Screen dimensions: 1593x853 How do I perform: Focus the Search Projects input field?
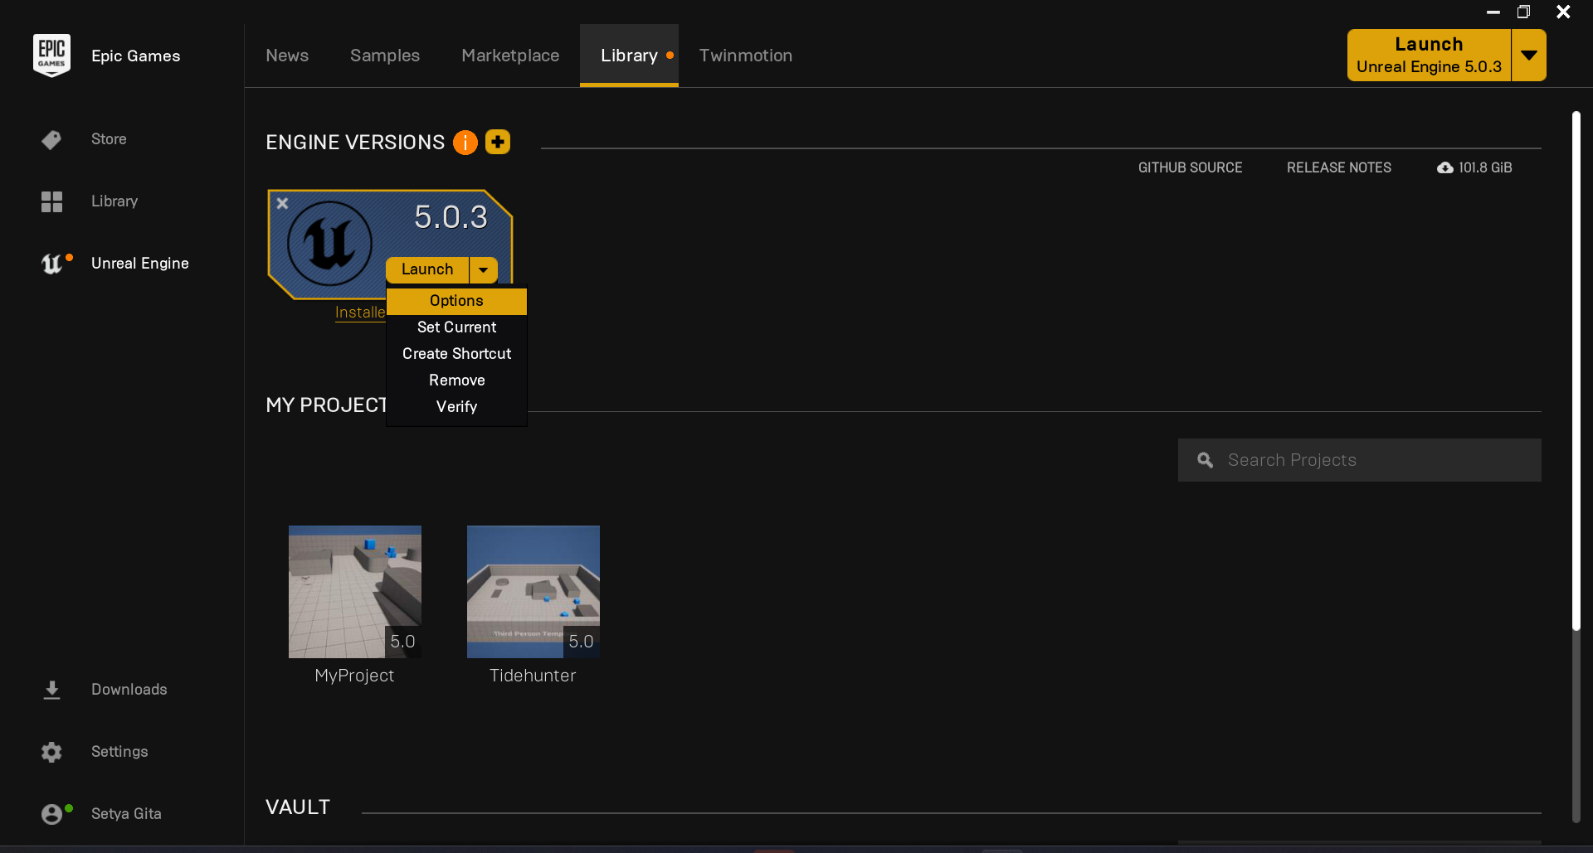pyautogui.click(x=1360, y=460)
